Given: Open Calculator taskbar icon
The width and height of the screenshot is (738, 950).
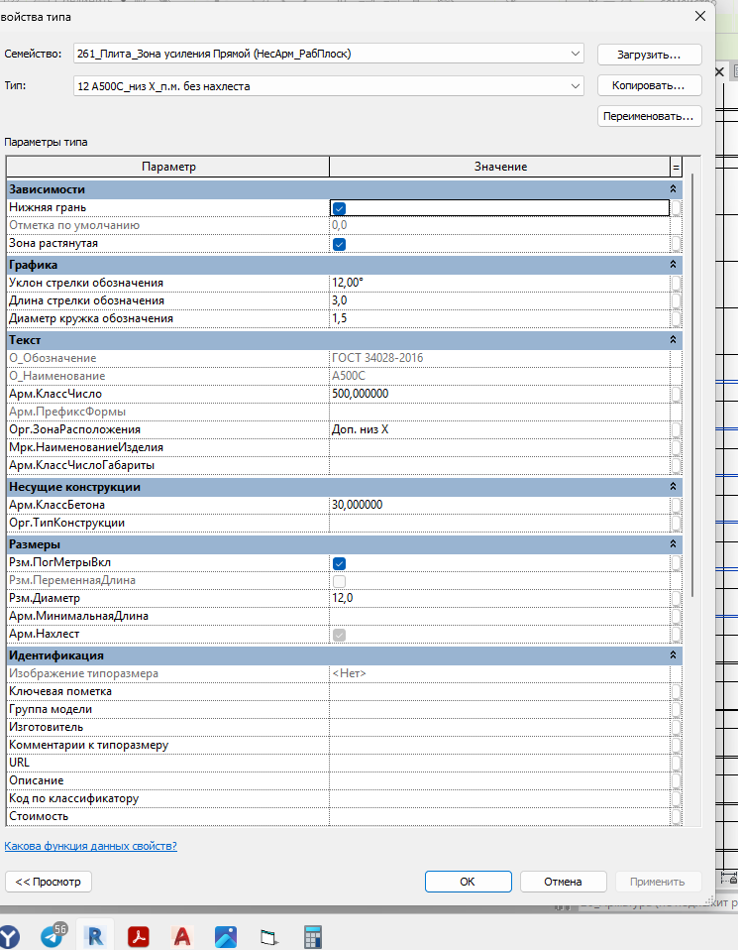Looking at the screenshot, I should coord(313,937).
